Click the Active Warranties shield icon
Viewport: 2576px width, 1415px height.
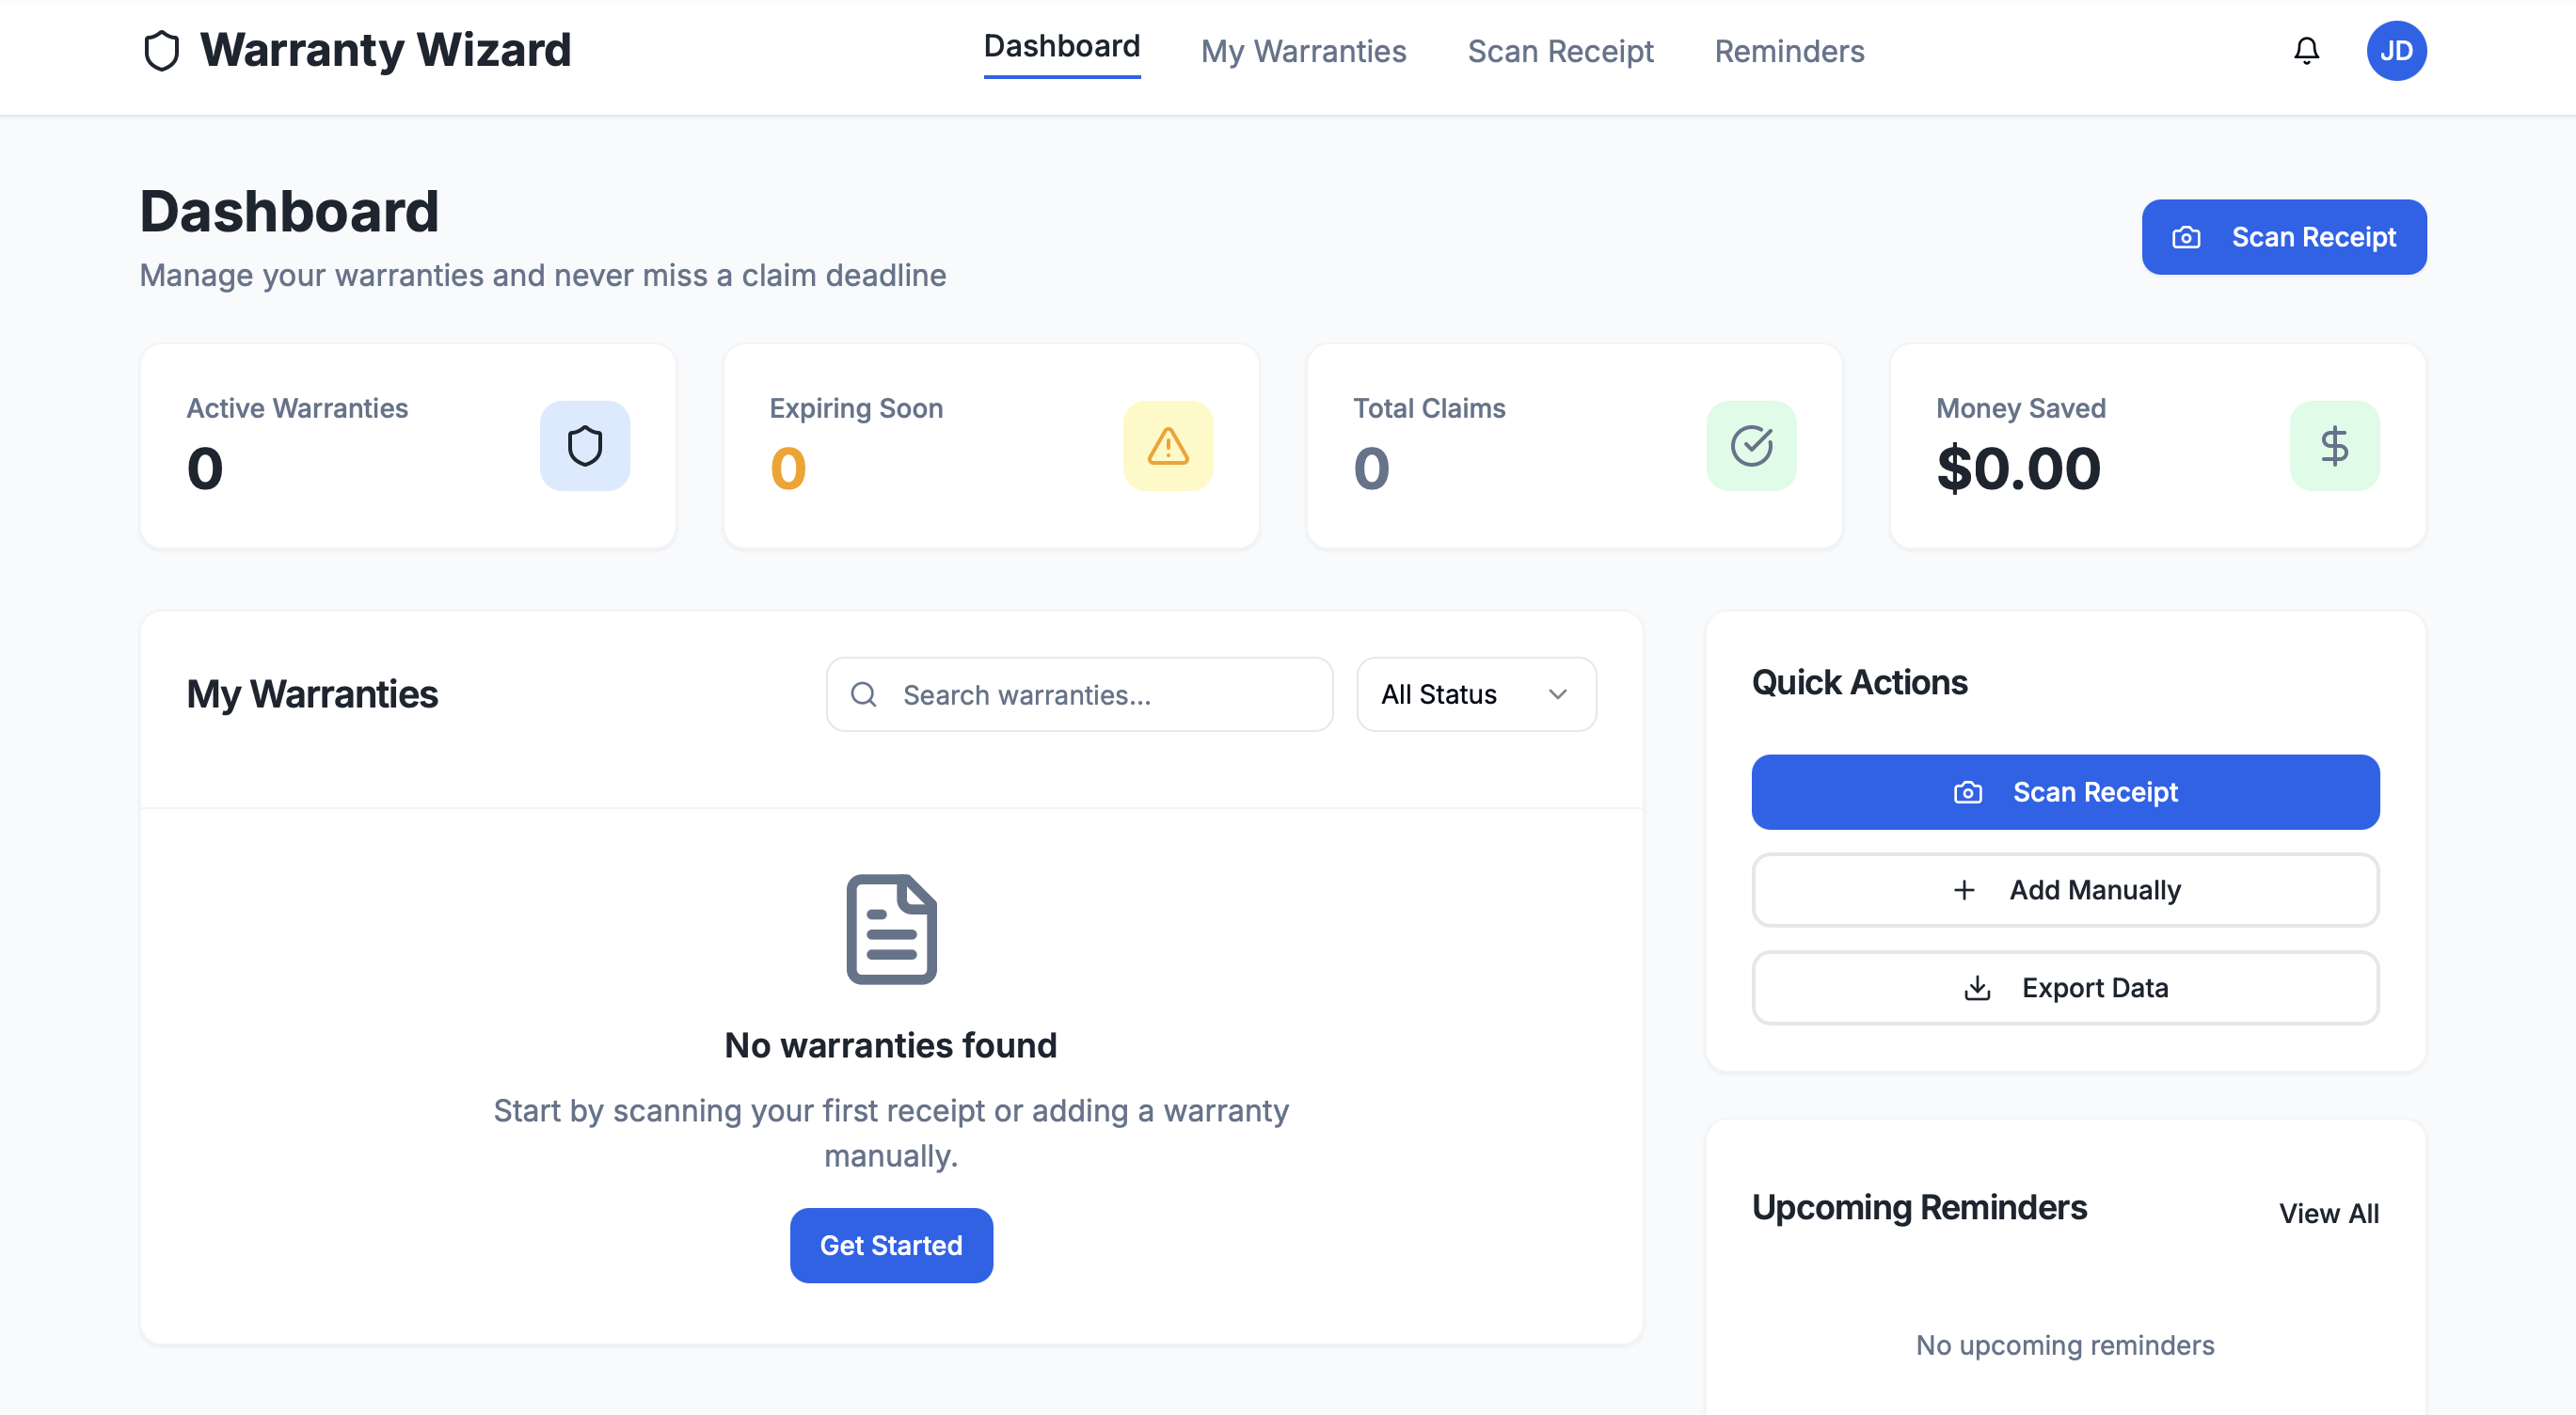point(585,446)
